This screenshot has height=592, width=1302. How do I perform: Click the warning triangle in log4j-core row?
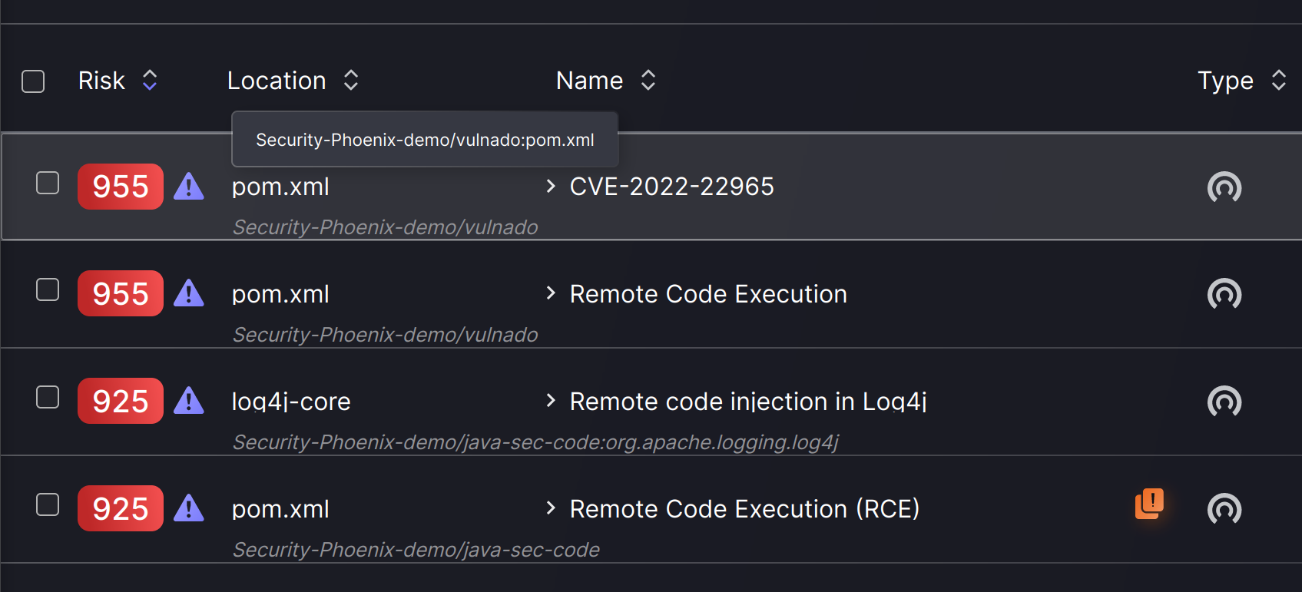click(189, 402)
